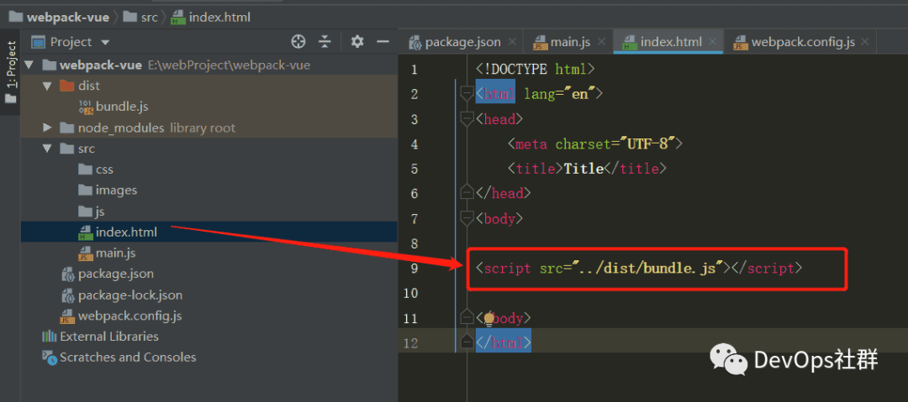Screen dimensions: 908x402
Task: Click the locate/scroll-from-source target icon
Action: coord(298,42)
